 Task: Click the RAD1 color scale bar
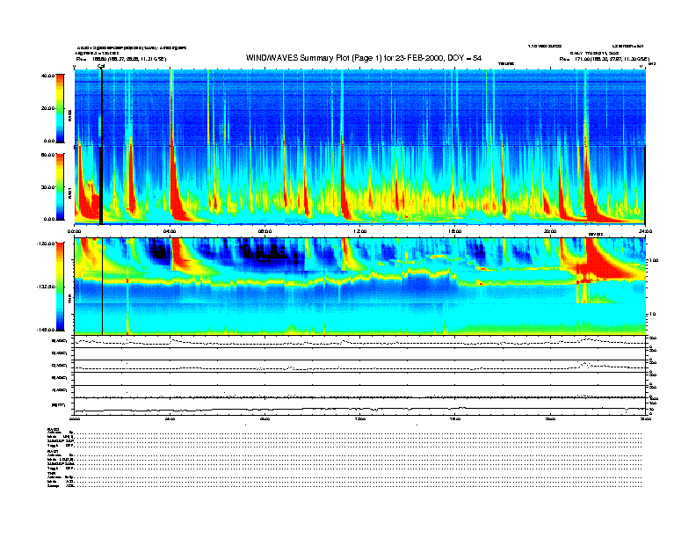click(60, 186)
